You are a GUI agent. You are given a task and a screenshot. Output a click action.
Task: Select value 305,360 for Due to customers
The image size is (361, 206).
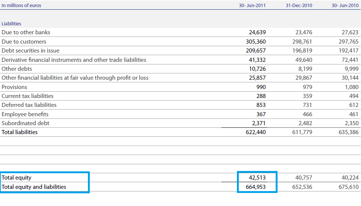256,42
